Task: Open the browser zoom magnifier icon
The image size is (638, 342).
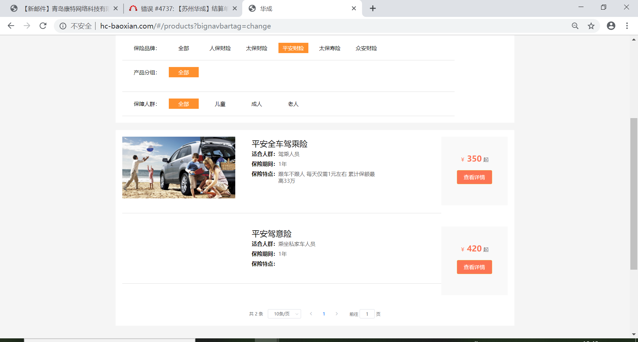Action: [x=575, y=26]
